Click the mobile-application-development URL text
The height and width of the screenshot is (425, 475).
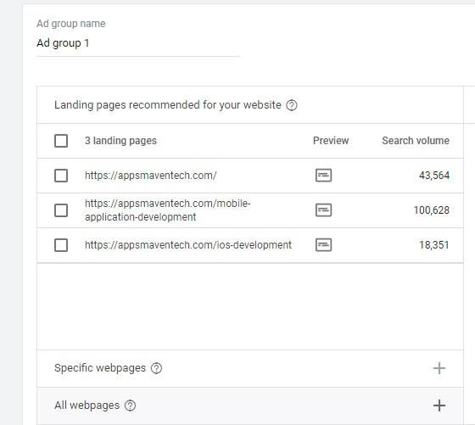(168, 210)
